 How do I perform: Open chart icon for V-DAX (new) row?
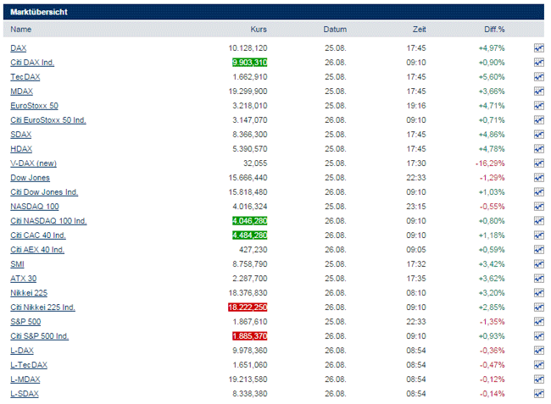tap(538, 163)
